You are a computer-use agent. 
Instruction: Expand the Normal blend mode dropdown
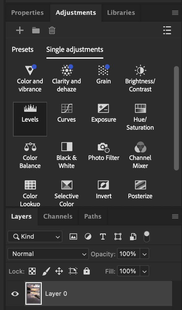(x=48, y=254)
